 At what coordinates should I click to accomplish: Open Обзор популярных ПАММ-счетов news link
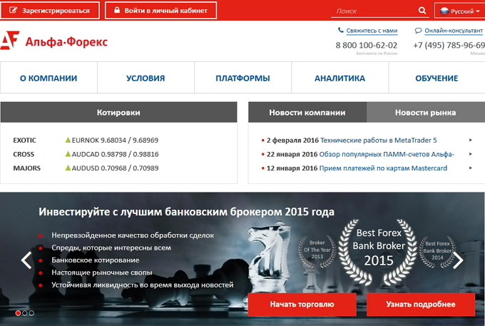click(x=387, y=154)
